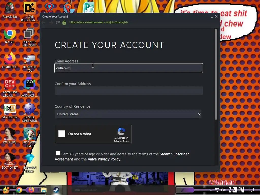Minimize the Create Your Account window
The image size is (260, 195).
212,17
